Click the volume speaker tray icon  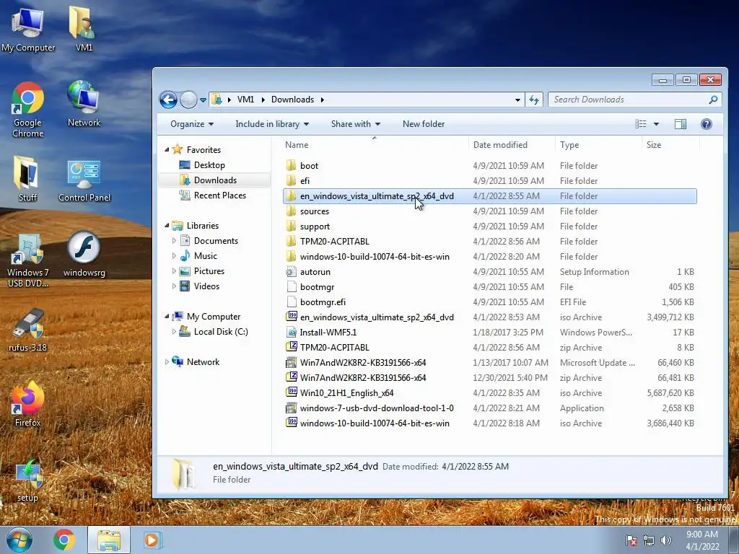tap(666, 540)
